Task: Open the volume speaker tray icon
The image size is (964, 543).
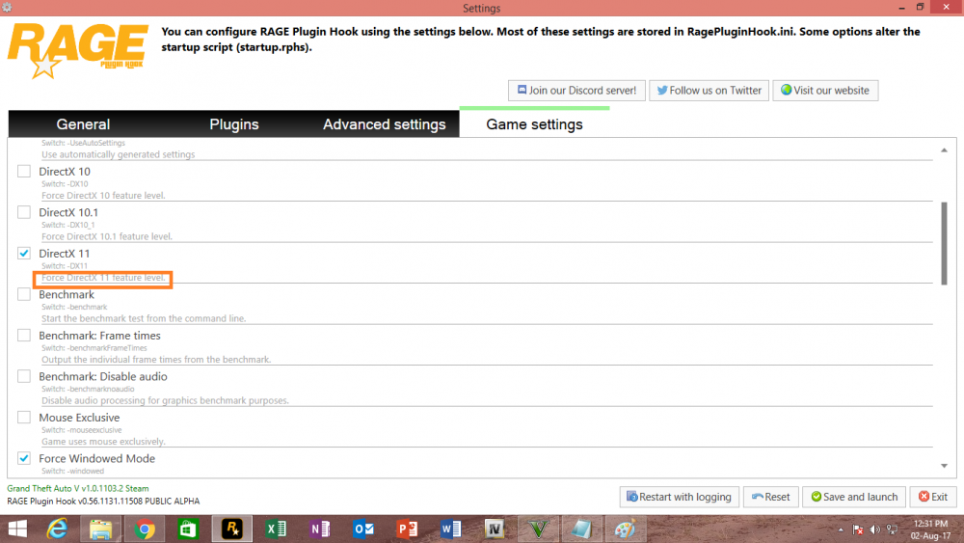Action: pyautogui.click(x=875, y=529)
